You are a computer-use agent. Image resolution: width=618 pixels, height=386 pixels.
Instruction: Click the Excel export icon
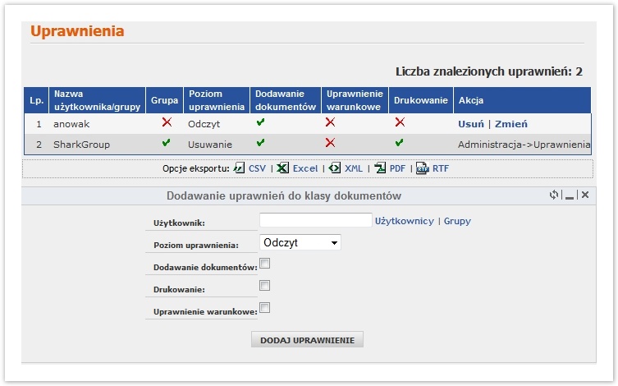282,168
